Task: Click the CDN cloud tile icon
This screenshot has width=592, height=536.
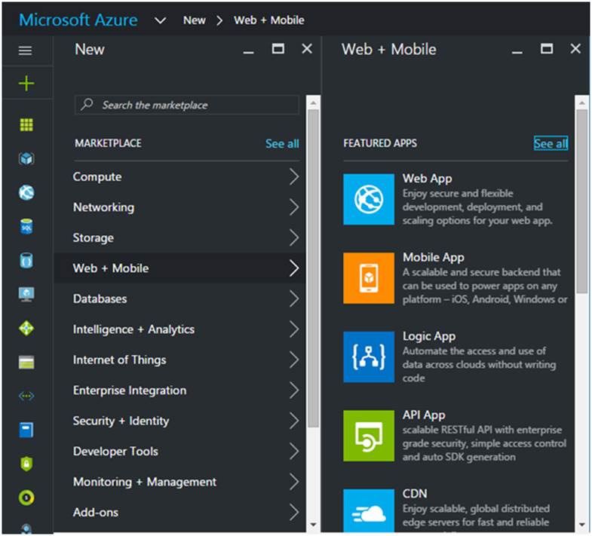Action: pyautogui.click(x=369, y=510)
